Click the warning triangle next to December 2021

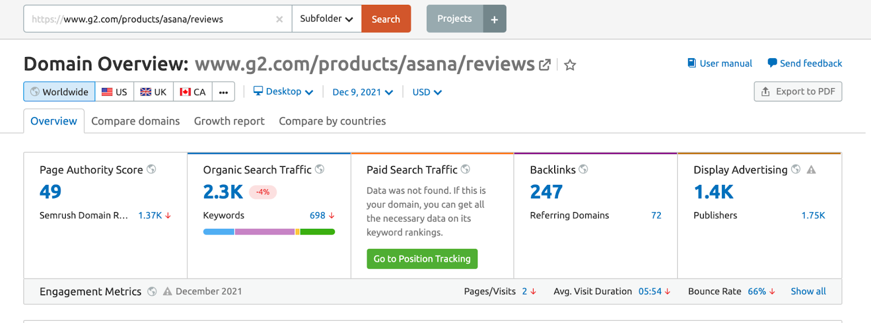tap(168, 291)
